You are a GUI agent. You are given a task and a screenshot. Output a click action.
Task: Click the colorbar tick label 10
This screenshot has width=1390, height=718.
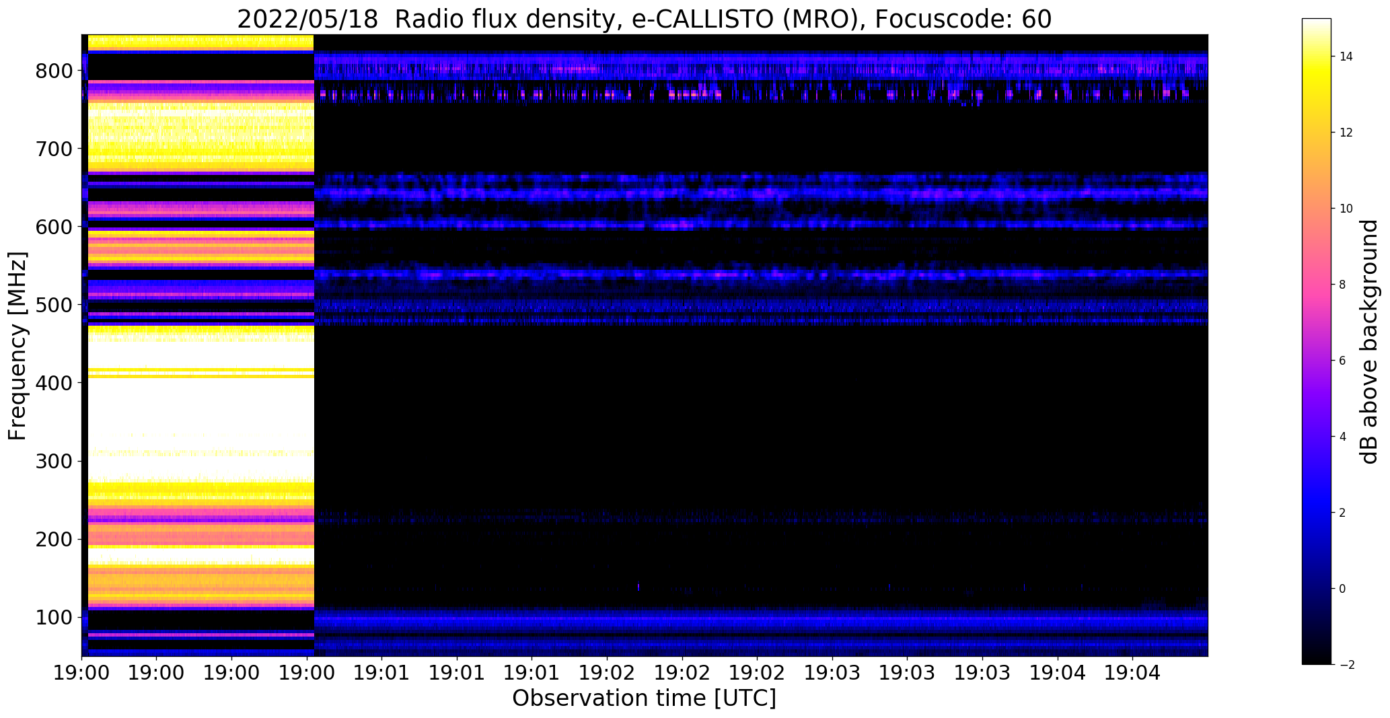1346,209
